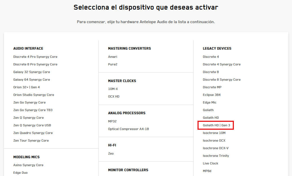Viewport: 292px width, 176px height.
Task: Click the Zen Go Synergy Core link
Action: (29, 102)
